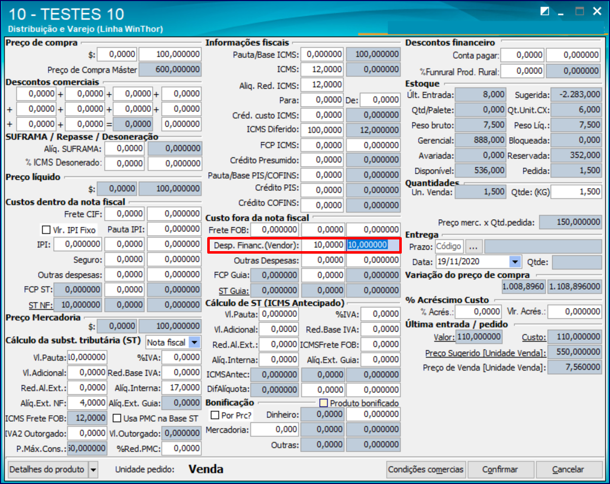Screen dimensions: 610x484
Task: Open Detalhes do produto
Action: (47, 470)
